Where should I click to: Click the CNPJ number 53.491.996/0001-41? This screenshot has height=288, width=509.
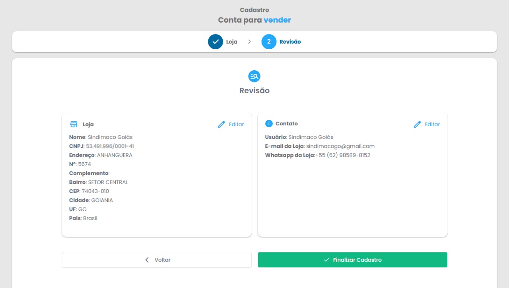point(110,146)
